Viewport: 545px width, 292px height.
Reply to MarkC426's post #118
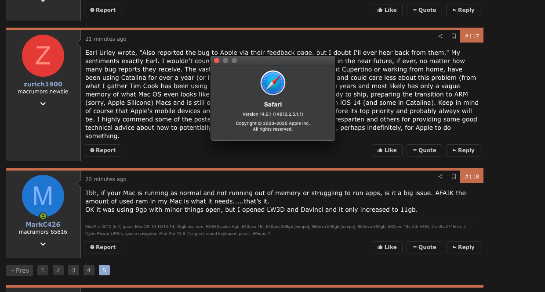(x=463, y=247)
